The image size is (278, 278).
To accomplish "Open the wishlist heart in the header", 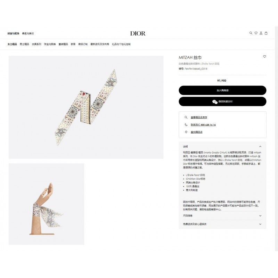I will pyautogui.click(x=256, y=33).
